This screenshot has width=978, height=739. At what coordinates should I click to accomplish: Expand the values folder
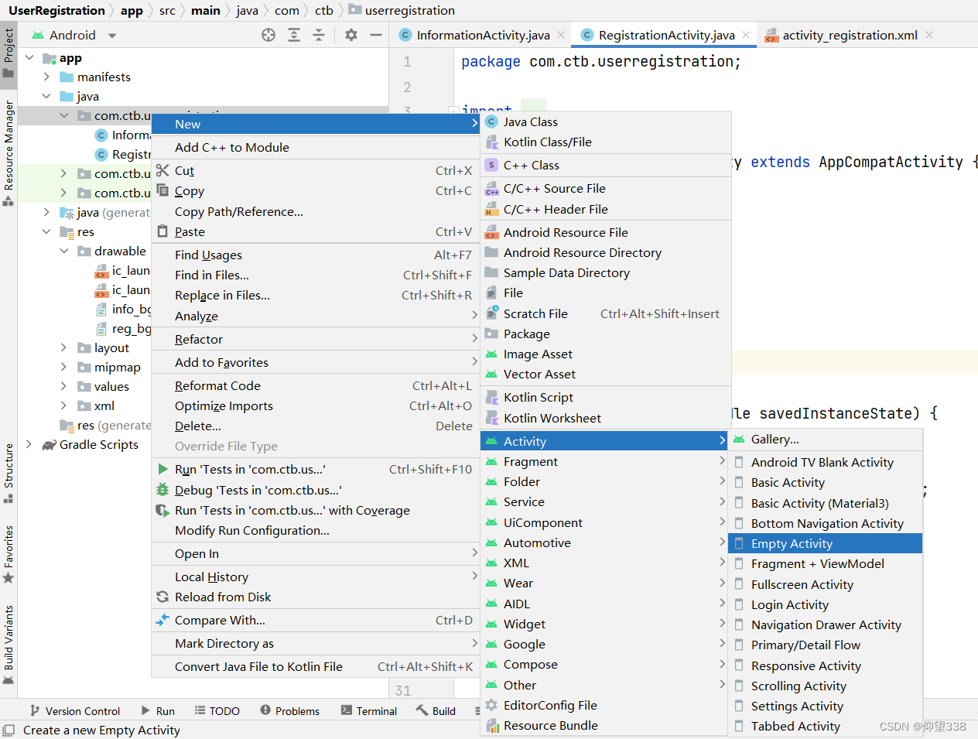tap(64, 386)
